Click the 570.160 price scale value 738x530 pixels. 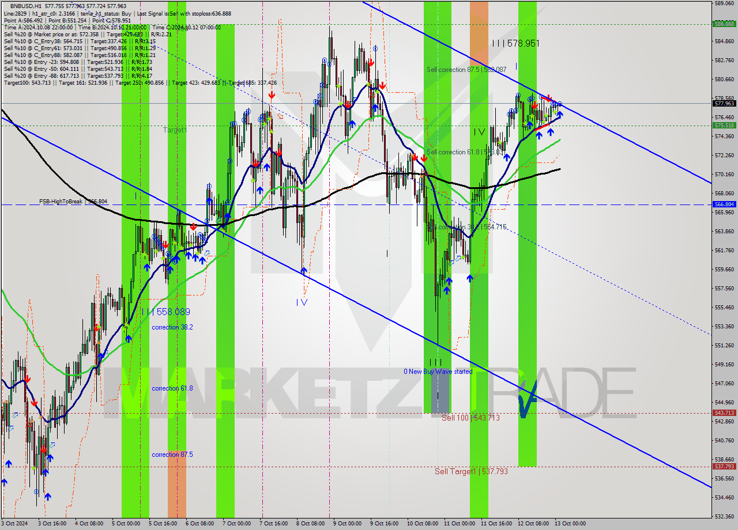tap(724, 174)
